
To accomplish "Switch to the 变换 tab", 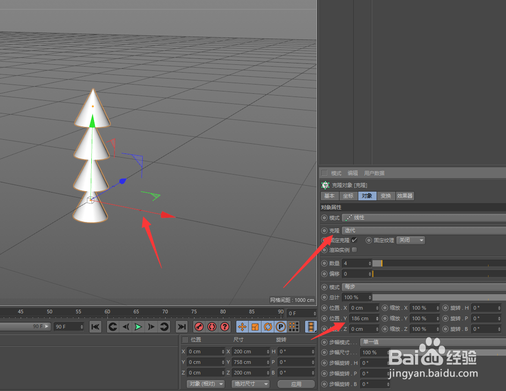I will [386, 196].
